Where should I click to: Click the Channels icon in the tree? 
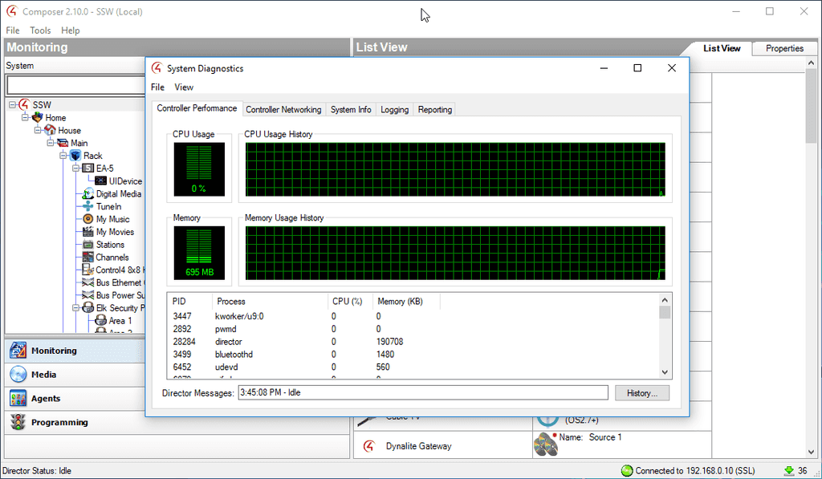point(88,258)
